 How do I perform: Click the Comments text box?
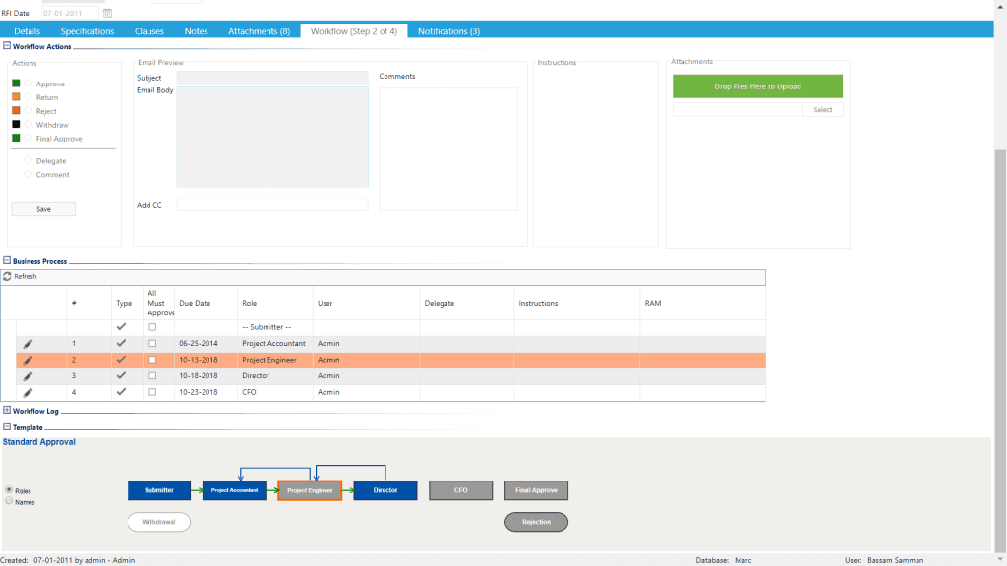[x=448, y=149]
